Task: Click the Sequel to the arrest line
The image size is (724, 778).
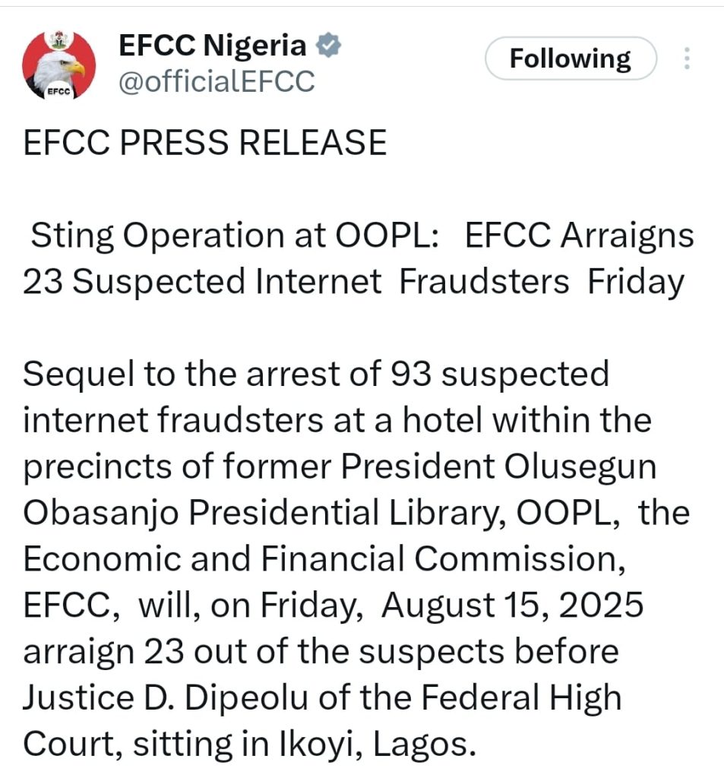Action: (316, 374)
